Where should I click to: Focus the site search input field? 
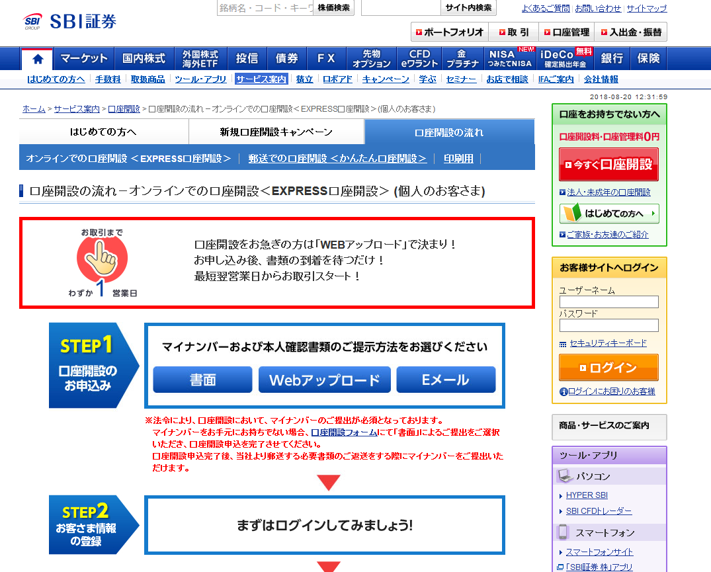(401, 8)
